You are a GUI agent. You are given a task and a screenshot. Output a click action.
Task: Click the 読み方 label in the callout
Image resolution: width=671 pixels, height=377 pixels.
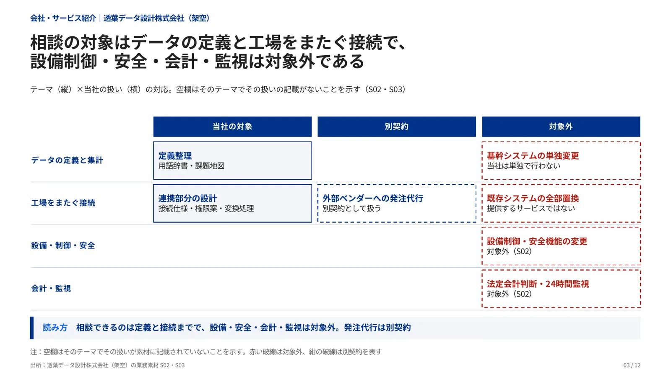coord(55,328)
